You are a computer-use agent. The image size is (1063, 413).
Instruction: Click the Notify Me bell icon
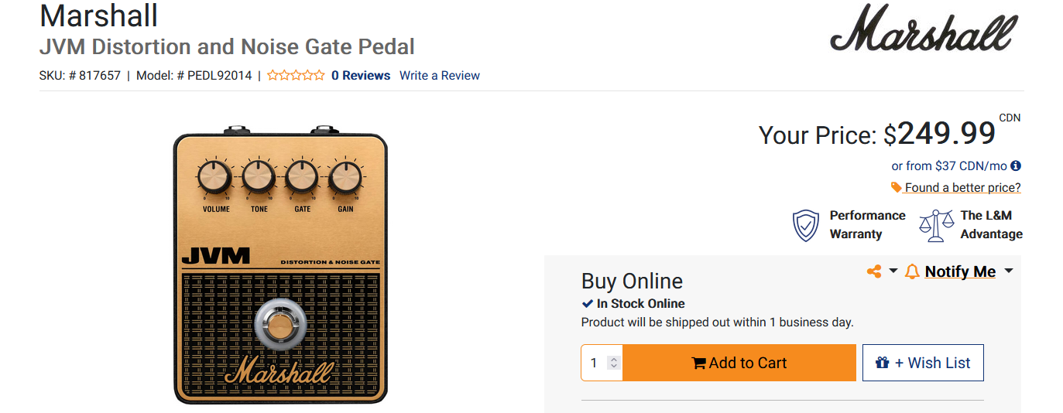[x=912, y=271]
